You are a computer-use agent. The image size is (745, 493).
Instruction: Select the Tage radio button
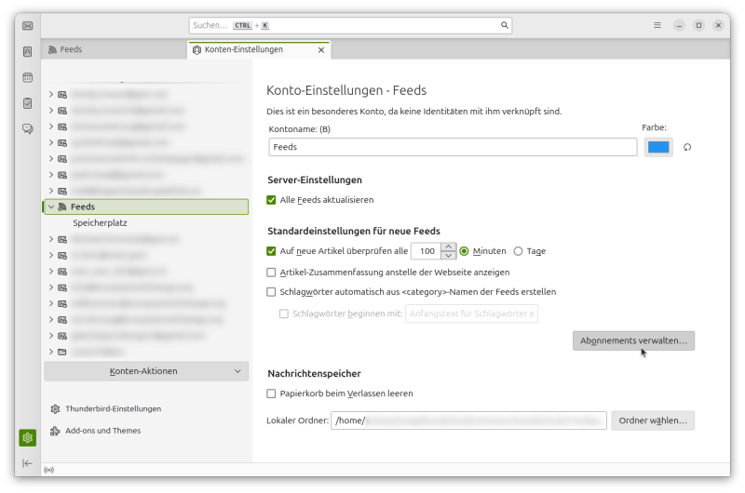coord(519,251)
